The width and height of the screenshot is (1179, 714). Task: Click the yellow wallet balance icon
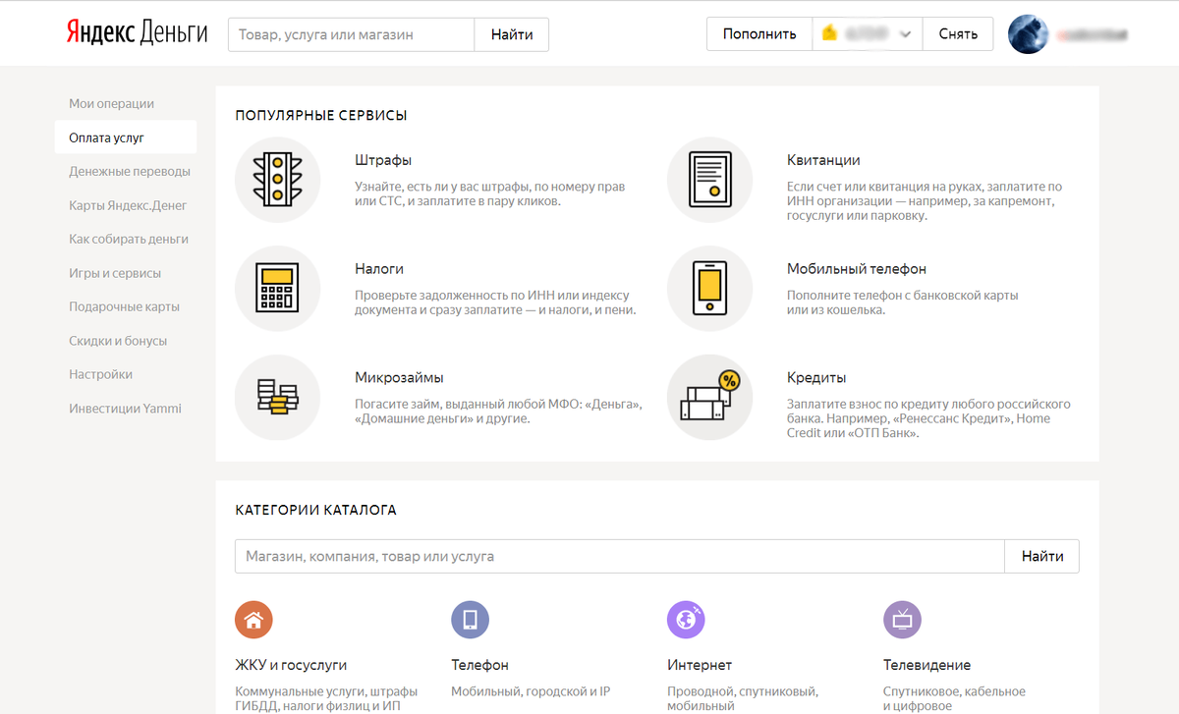coord(830,34)
